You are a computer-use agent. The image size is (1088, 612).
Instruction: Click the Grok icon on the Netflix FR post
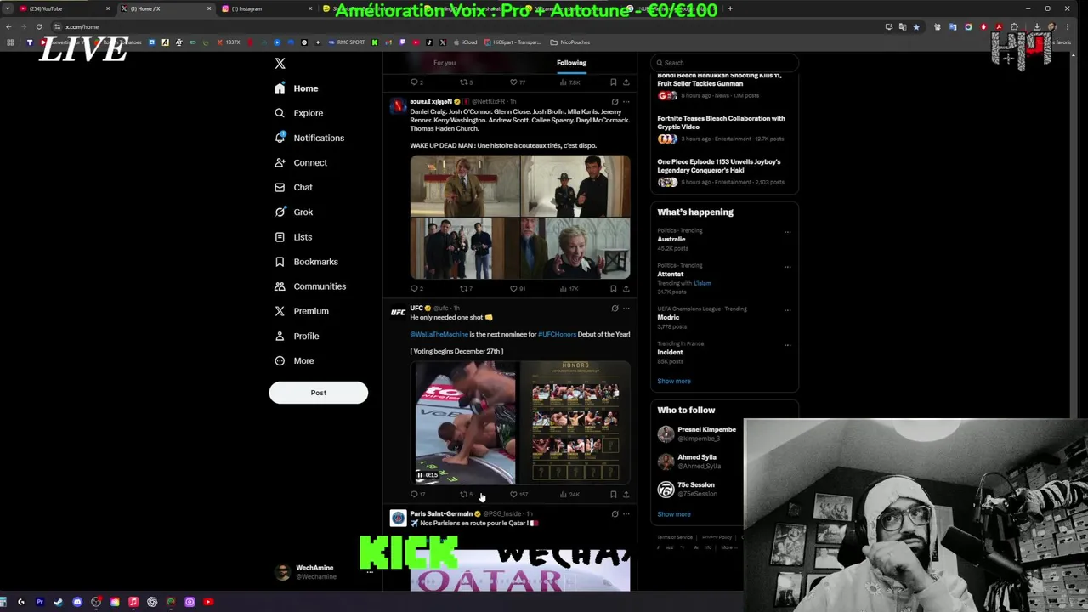point(615,102)
